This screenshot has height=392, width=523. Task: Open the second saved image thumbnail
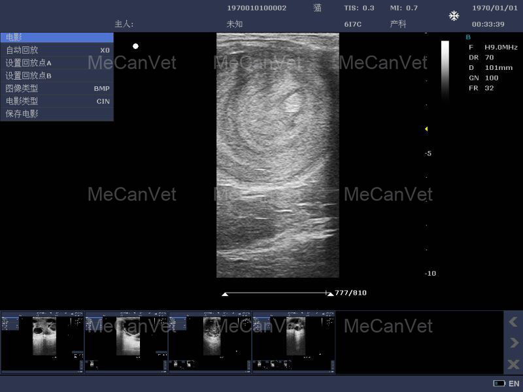pyautogui.click(x=126, y=342)
